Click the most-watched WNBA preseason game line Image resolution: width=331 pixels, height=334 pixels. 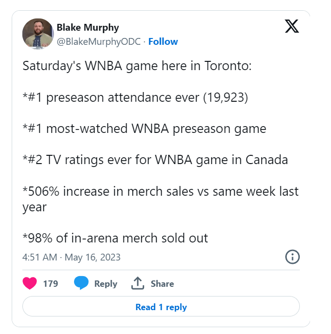pos(145,129)
